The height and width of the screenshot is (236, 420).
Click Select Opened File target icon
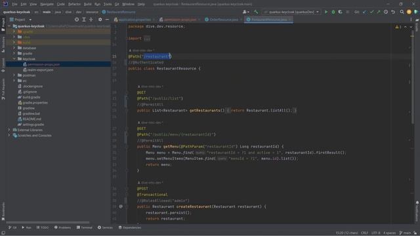[x=77, y=20]
